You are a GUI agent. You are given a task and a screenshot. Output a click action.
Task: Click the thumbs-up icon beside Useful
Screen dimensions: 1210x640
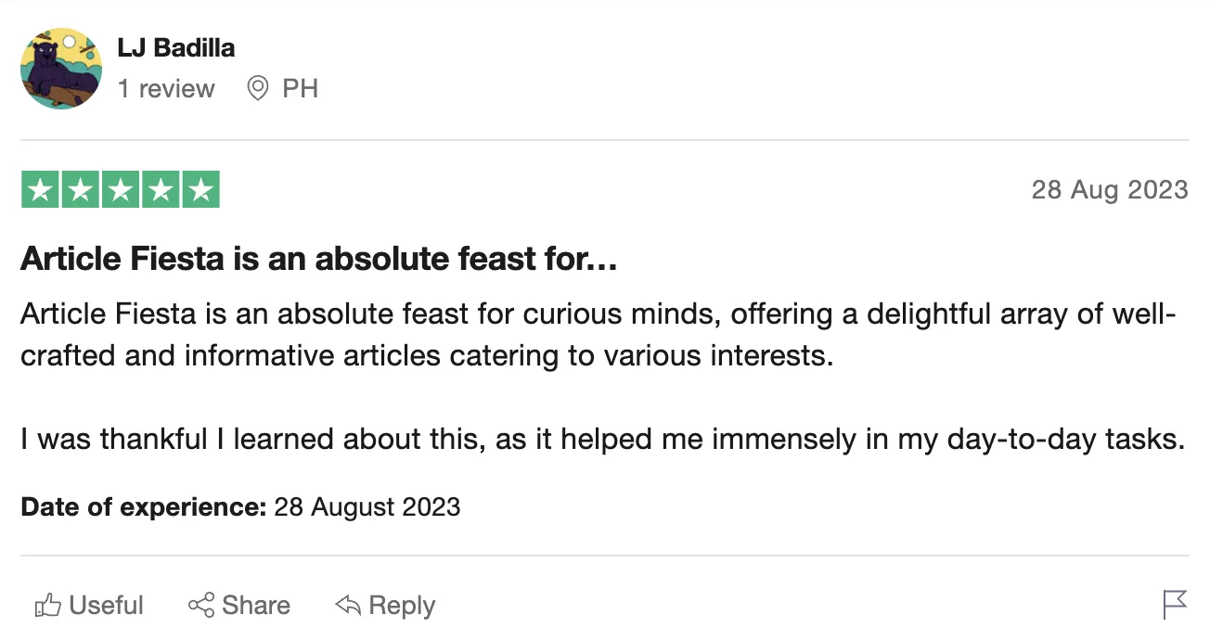[x=47, y=607]
